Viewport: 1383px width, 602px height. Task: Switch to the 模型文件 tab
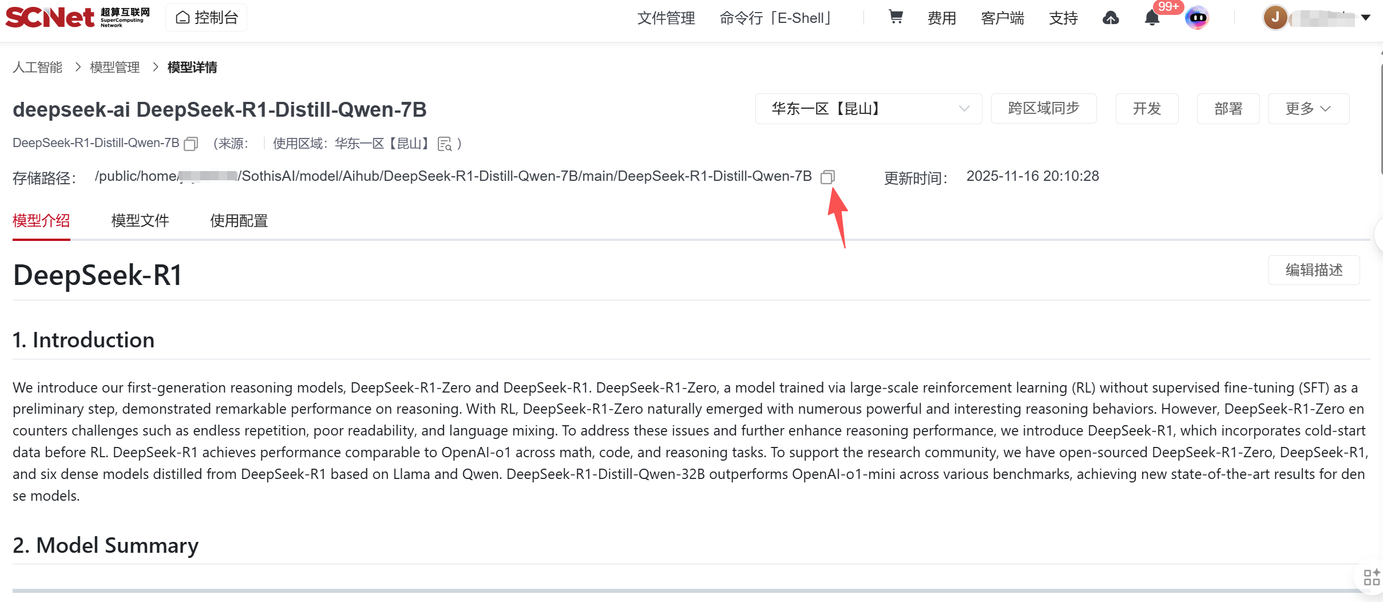[x=140, y=221]
